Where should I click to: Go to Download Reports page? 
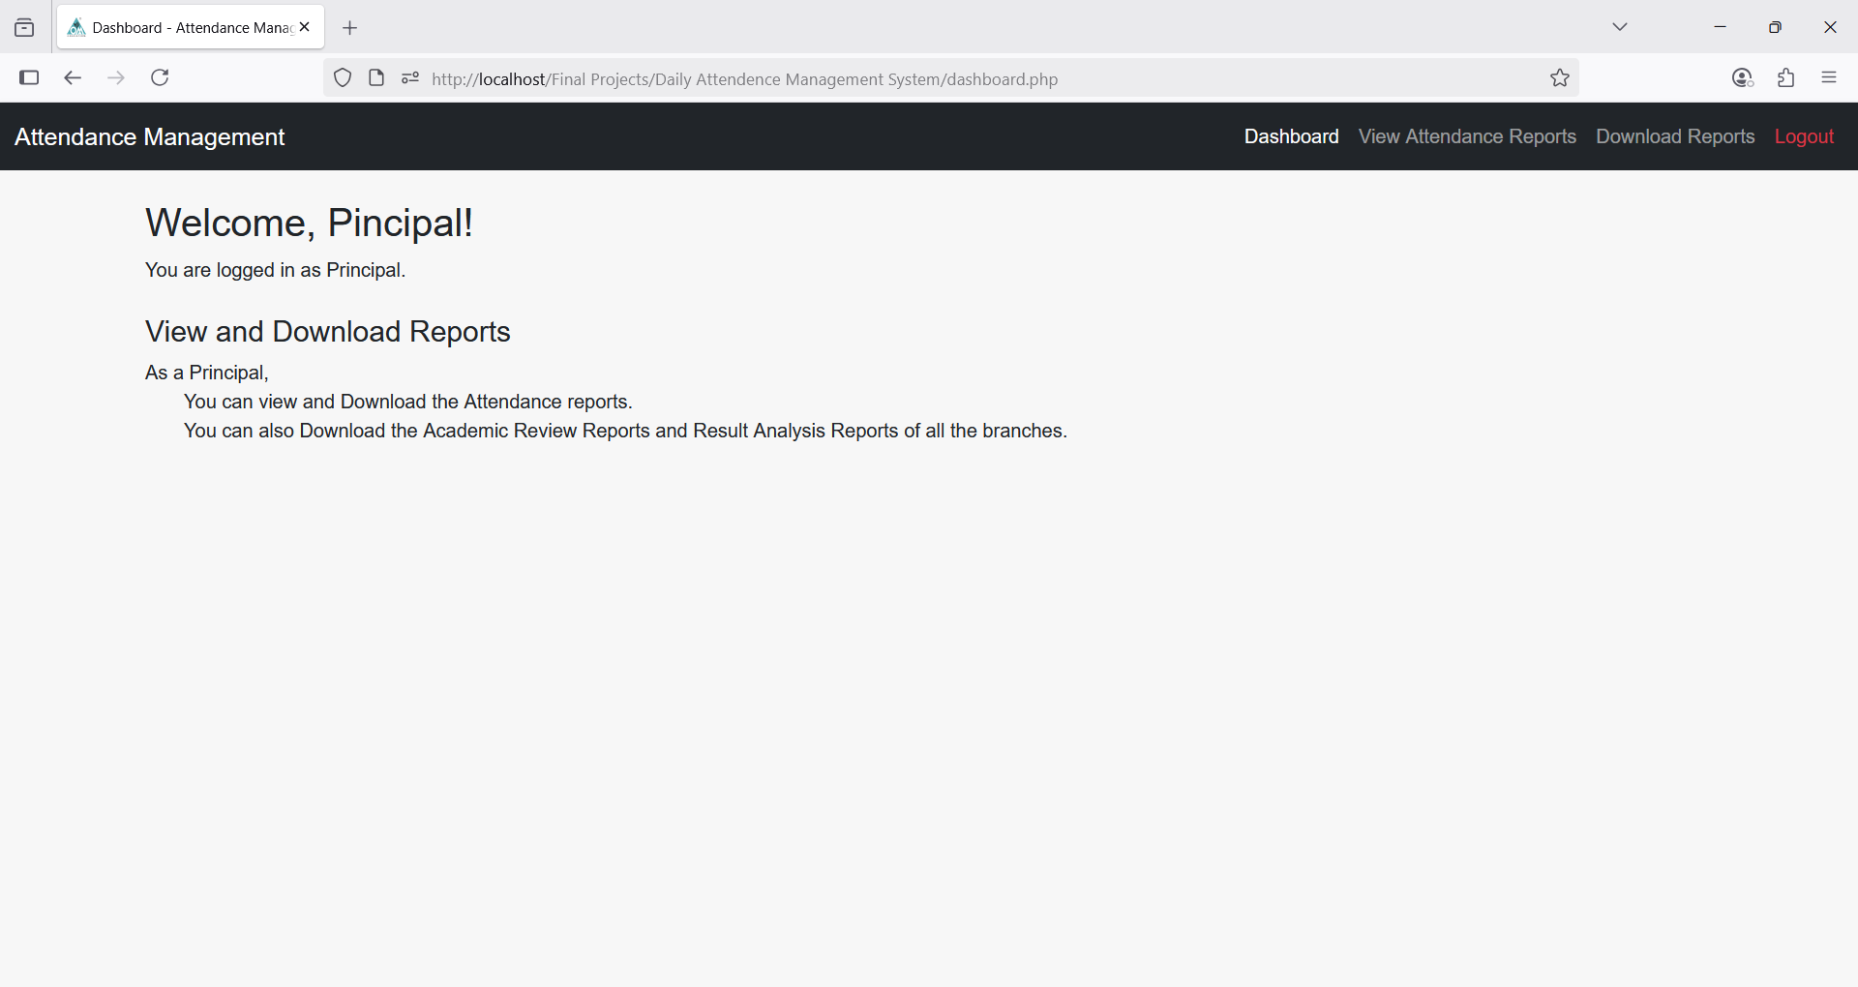1675,136
